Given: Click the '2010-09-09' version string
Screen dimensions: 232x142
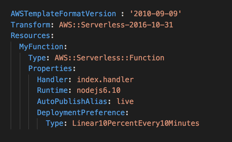Looking at the screenshot, I should click(156, 14).
